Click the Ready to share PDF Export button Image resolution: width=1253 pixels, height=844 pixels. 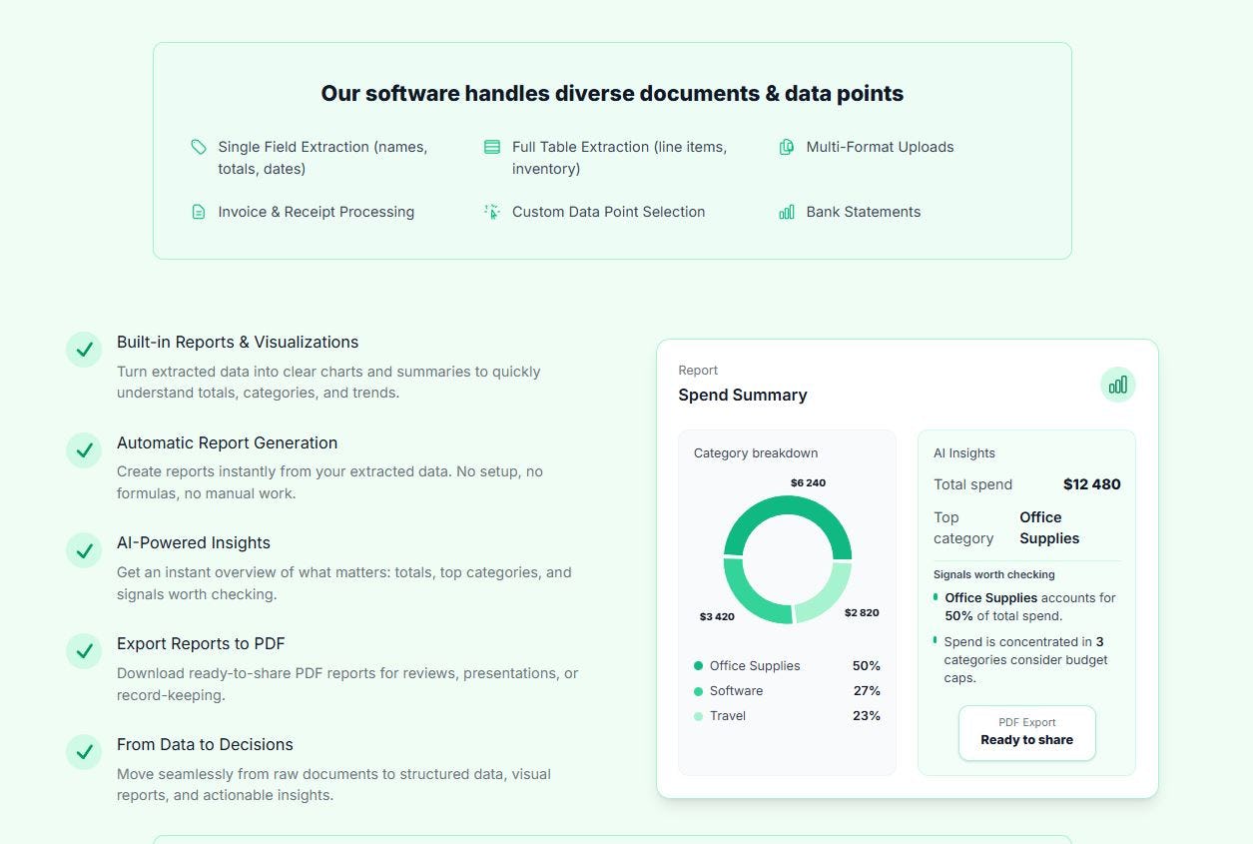pyautogui.click(x=1026, y=732)
